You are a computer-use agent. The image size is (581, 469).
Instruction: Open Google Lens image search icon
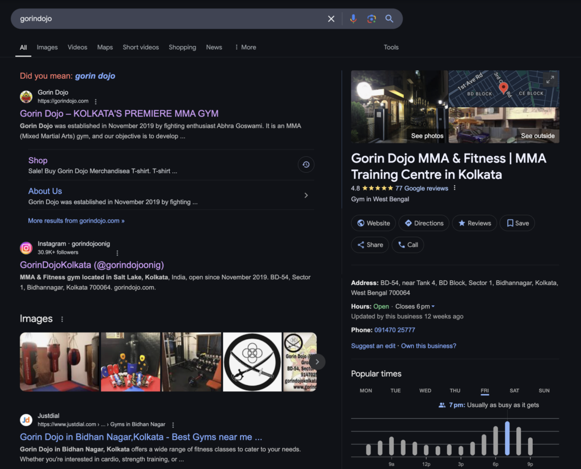pos(371,19)
